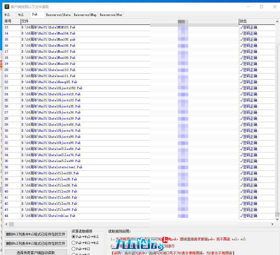Screen dimensions: 280x255
Task: Select row 14 Mon104.Pak file path
Action: [48, 34]
